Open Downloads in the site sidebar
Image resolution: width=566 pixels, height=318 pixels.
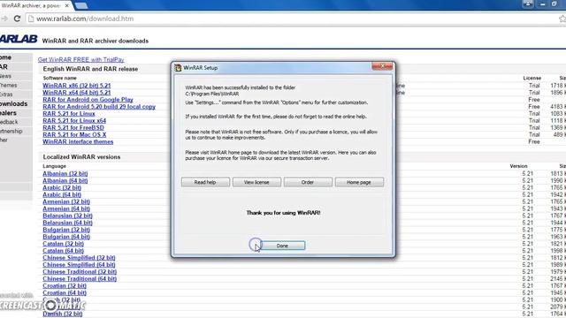[x=14, y=104]
